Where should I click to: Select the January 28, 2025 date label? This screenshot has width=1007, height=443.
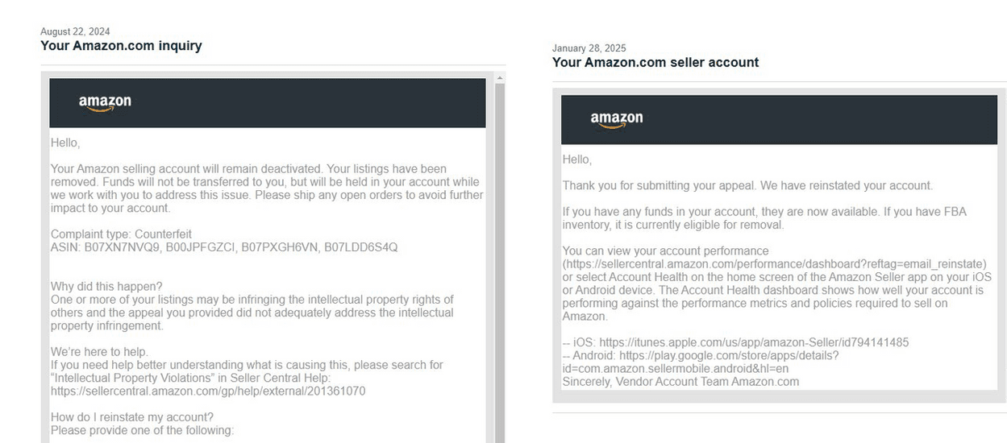pos(589,48)
